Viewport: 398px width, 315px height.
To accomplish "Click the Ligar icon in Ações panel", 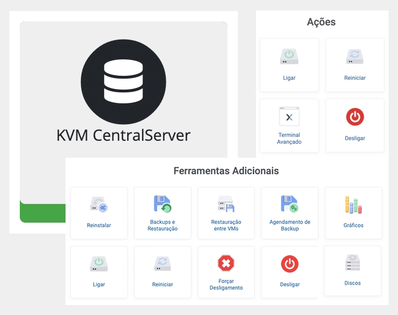I will (289, 57).
